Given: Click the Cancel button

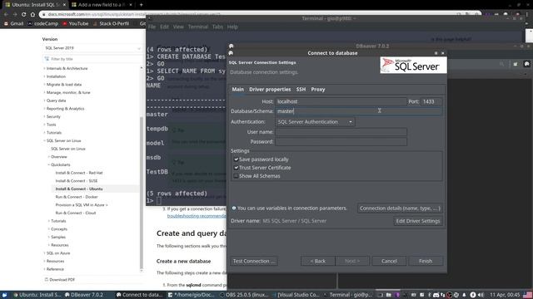Looking at the screenshot, I should coord(389,261).
